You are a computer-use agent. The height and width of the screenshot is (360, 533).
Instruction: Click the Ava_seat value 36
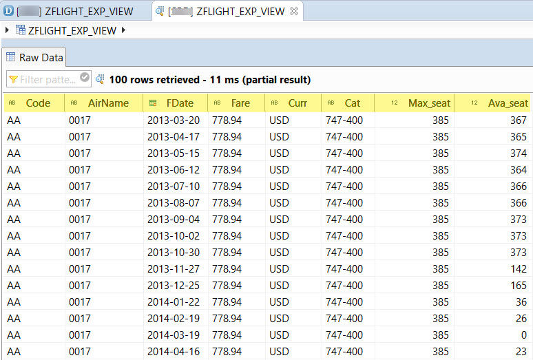[x=521, y=302]
